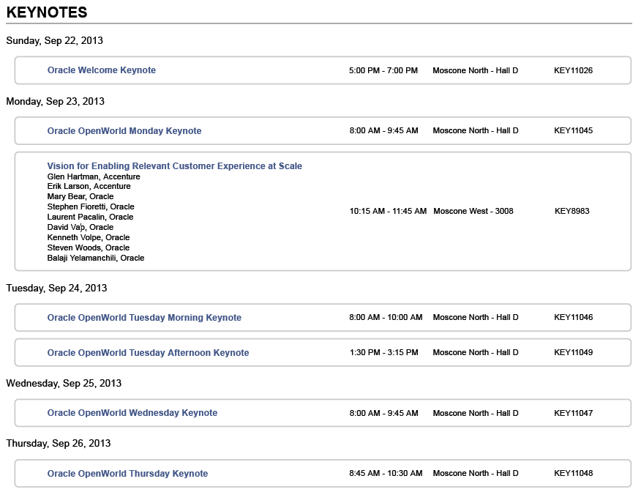Click speaker Glen Hartman, Accenture

tap(94, 176)
